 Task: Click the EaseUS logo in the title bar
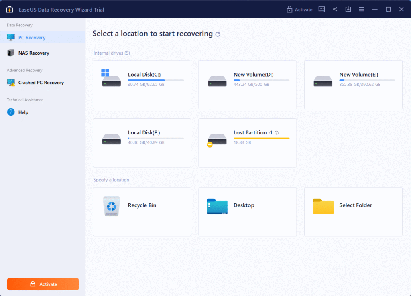tap(9, 9)
